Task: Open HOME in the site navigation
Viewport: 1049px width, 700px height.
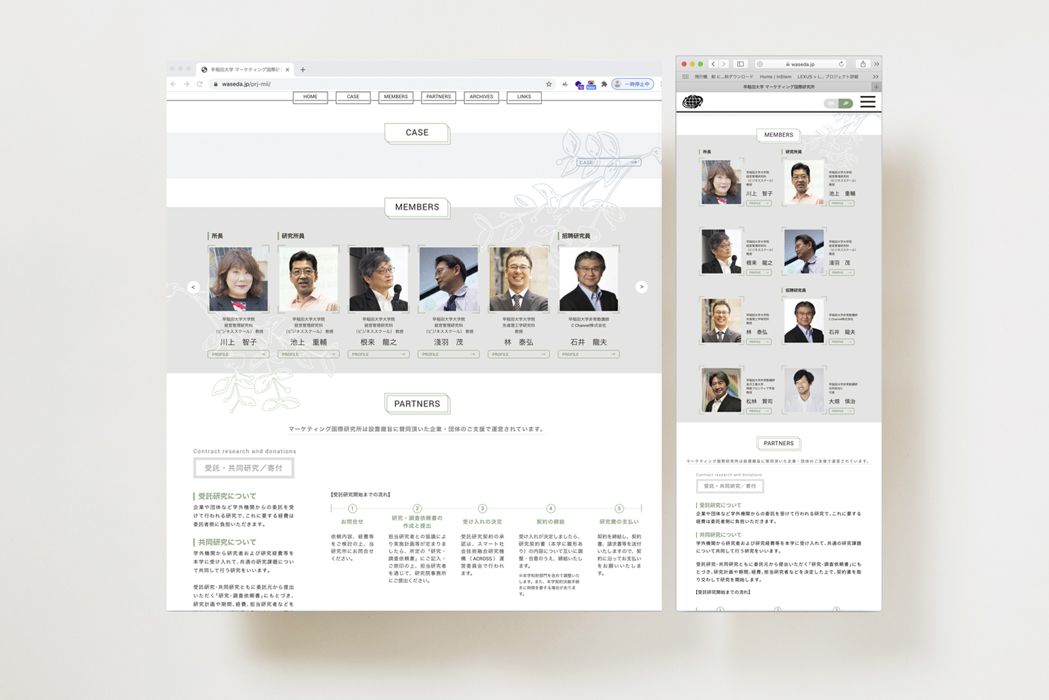Action: 310,97
